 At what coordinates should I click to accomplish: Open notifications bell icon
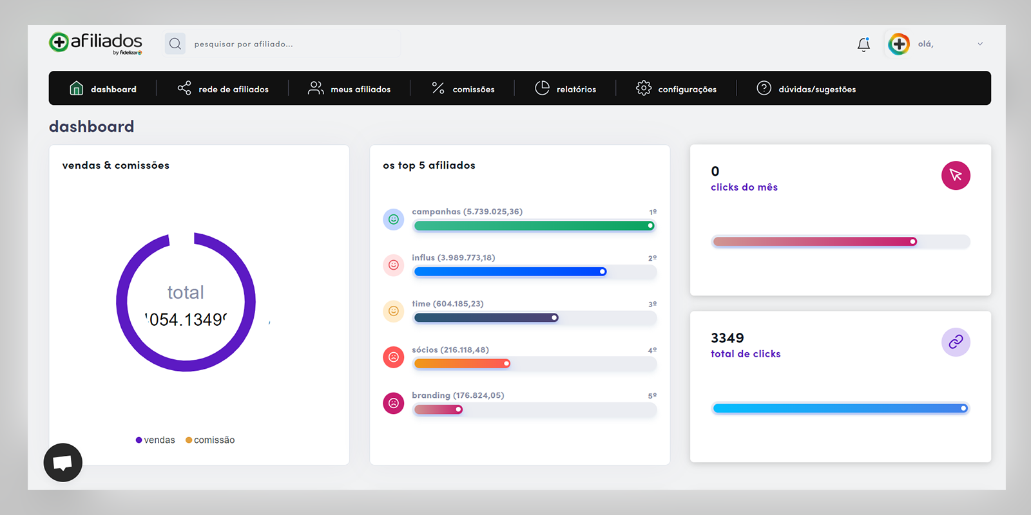tap(863, 44)
